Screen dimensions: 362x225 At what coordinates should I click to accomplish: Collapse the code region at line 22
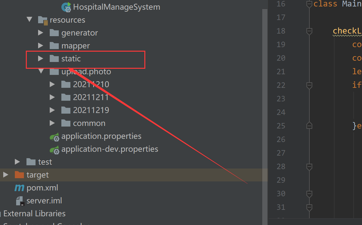309,85
